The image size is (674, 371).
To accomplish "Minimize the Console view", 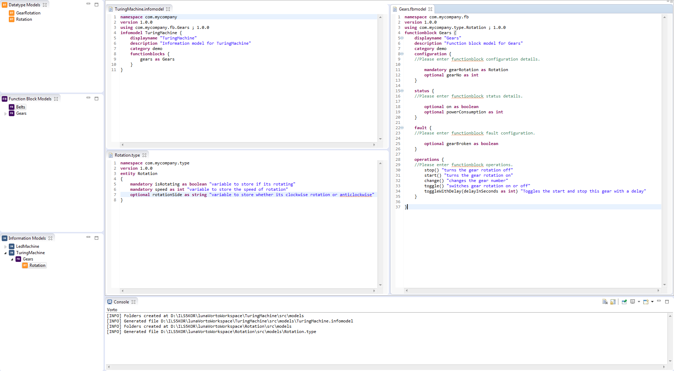I will tap(659, 301).
